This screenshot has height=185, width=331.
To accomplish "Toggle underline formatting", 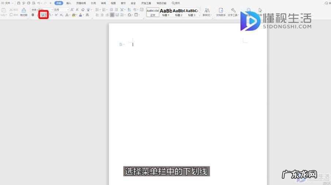I will (43, 15).
